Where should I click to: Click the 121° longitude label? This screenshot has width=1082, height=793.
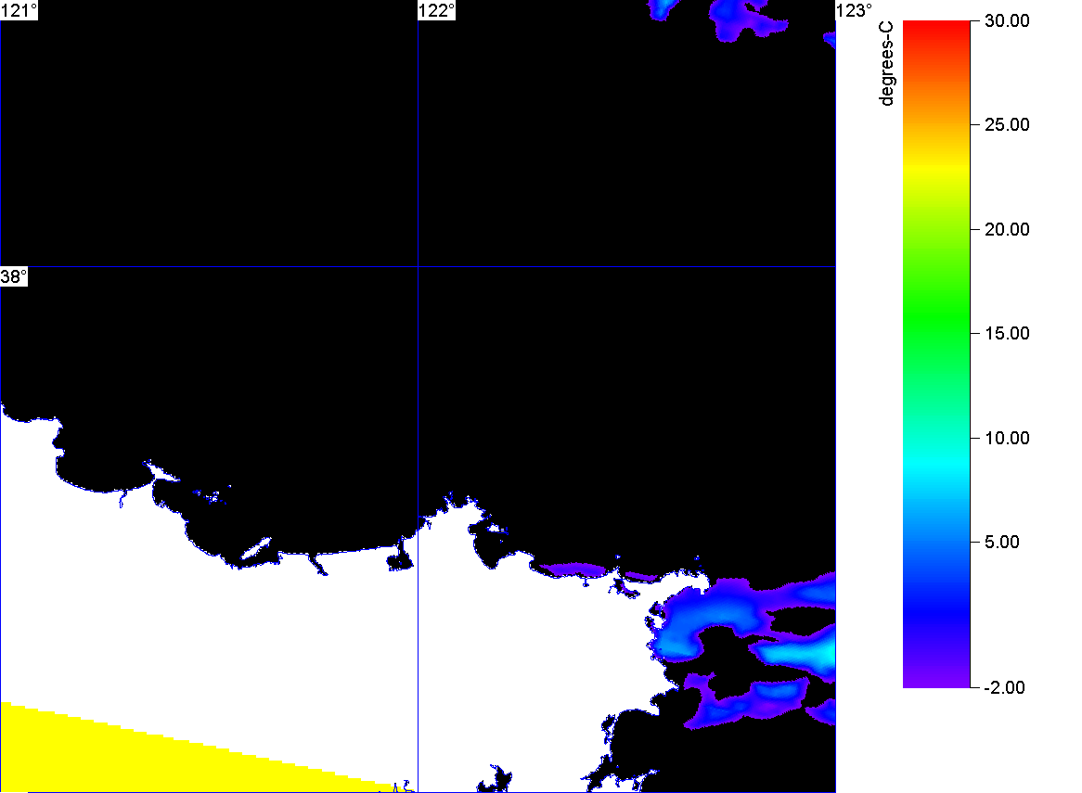point(19,10)
